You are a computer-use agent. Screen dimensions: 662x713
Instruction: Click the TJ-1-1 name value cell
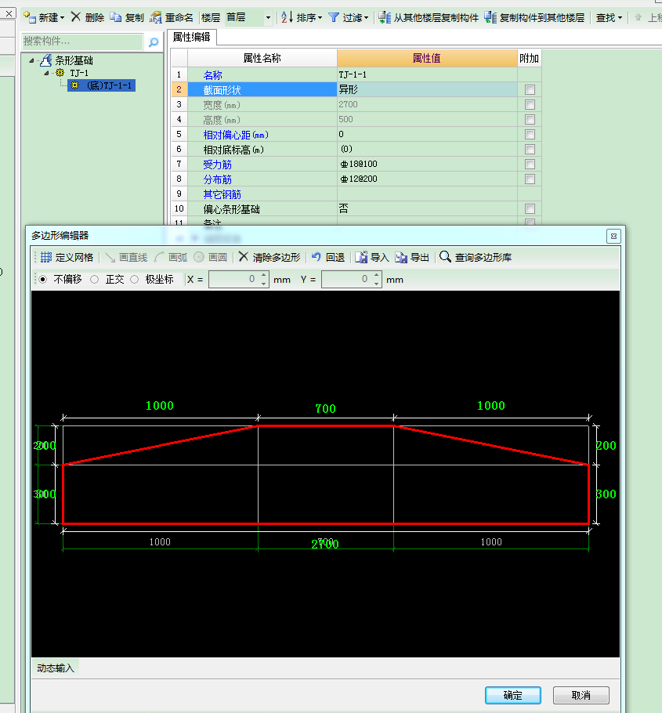coord(427,74)
